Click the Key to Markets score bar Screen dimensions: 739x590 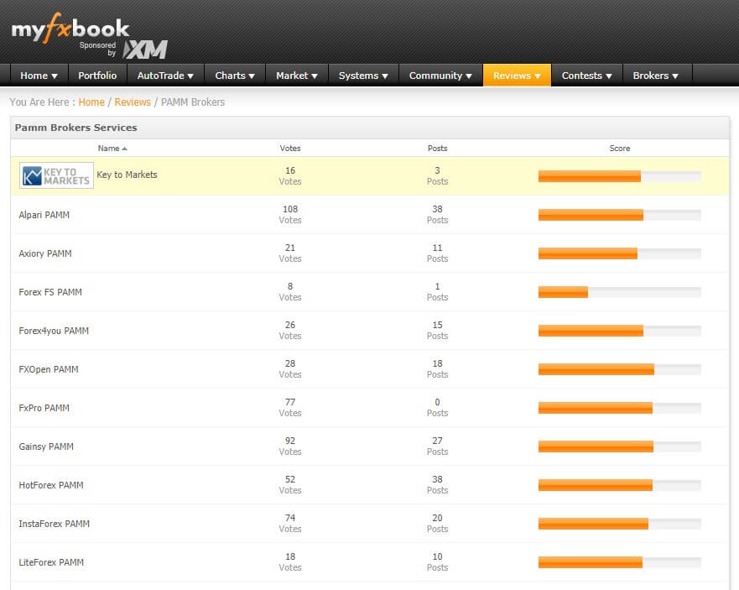(619, 176)
